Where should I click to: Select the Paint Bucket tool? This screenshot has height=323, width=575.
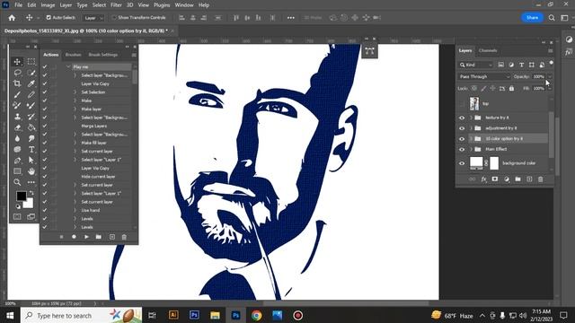pyautogui.click(x=31, y=127)
